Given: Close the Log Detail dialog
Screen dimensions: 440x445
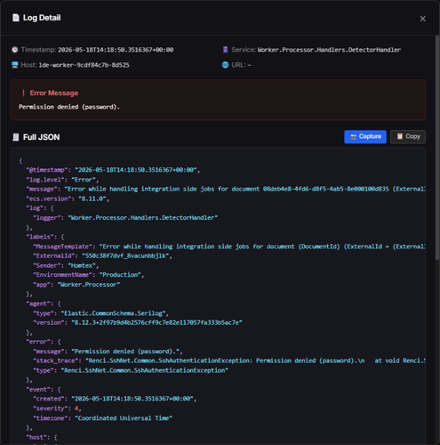Looking at the screenshot, I should point(422,19).
